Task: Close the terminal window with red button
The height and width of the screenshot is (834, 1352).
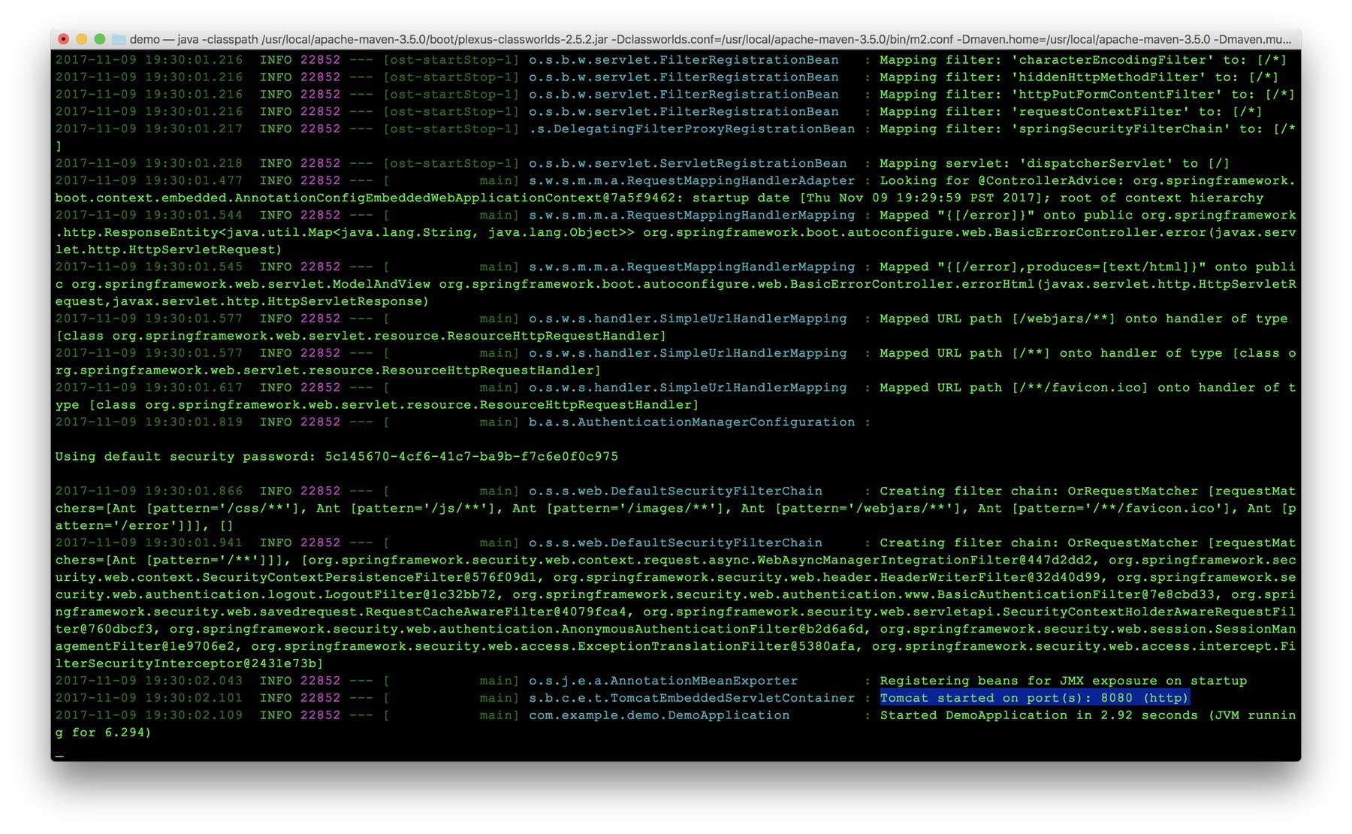Action: [x=64, y=39]
